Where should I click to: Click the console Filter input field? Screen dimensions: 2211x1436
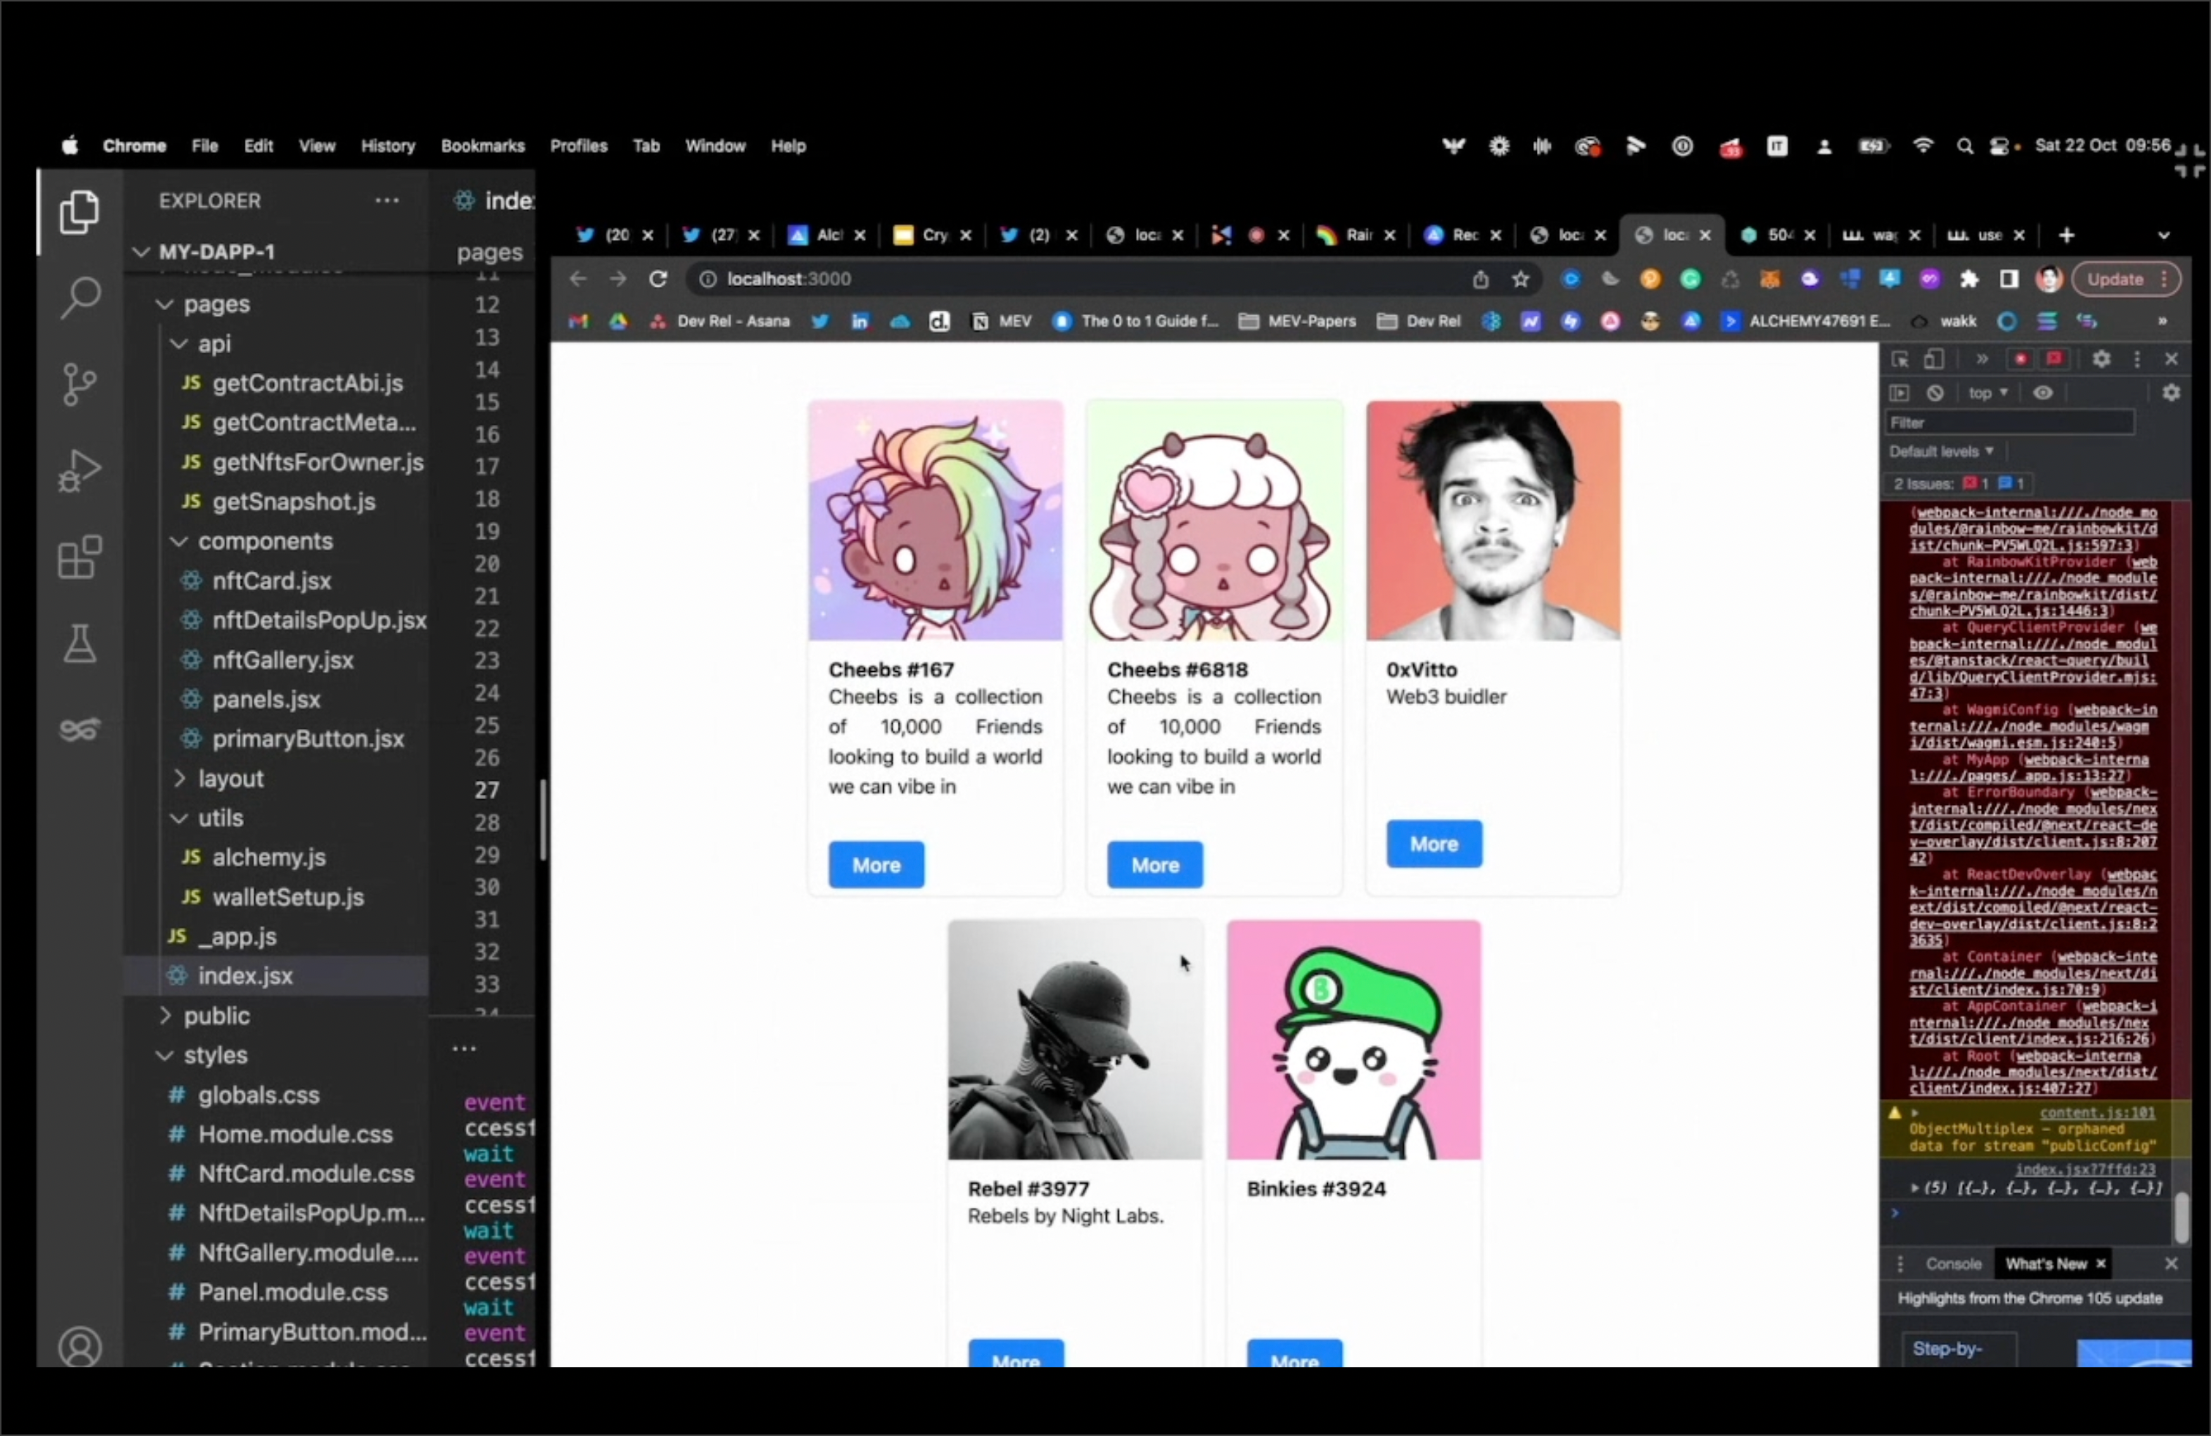point(2011,423)
